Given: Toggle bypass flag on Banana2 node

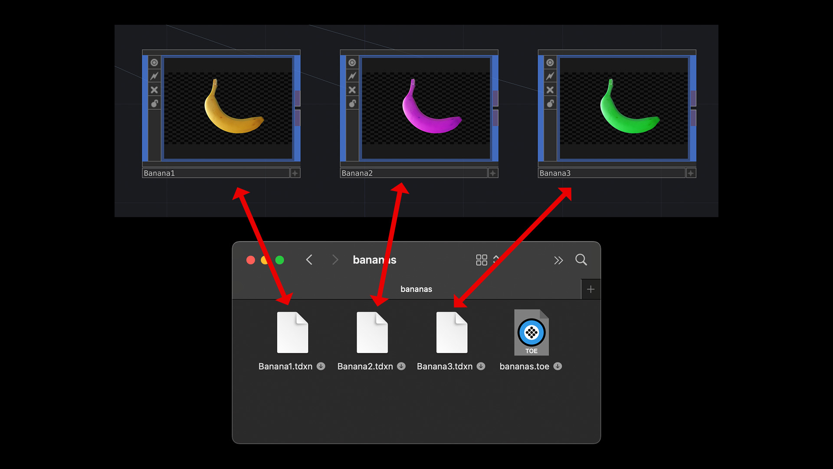Looking at the screenshot, I should click(352, 90).
